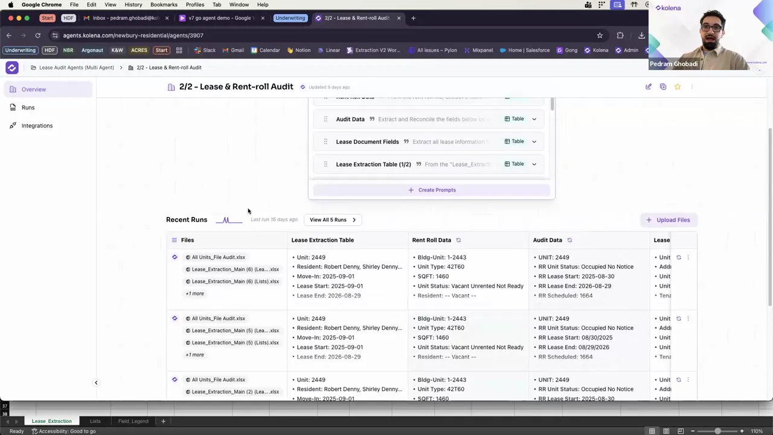This screenshot has height=435, width=773.
Task: Click the Excel zoom slider handle
Action: pos(717,431)
